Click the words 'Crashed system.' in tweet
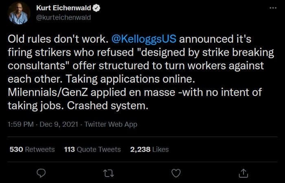285x183 pixels. pyautogui.click(x=107, y=106)
